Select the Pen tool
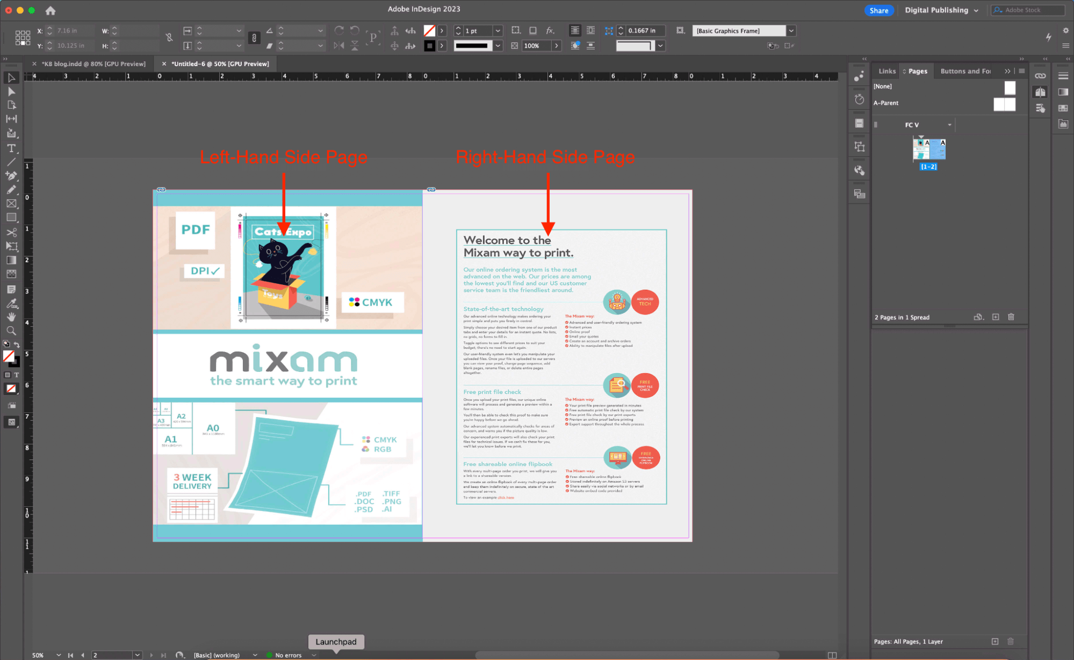The height and width of the screenshot is (660, 1074). coord(11,176)
